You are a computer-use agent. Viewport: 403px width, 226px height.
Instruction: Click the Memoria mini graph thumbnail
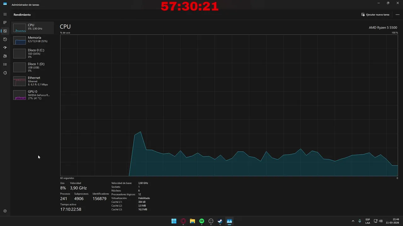[x=20, y=40]
